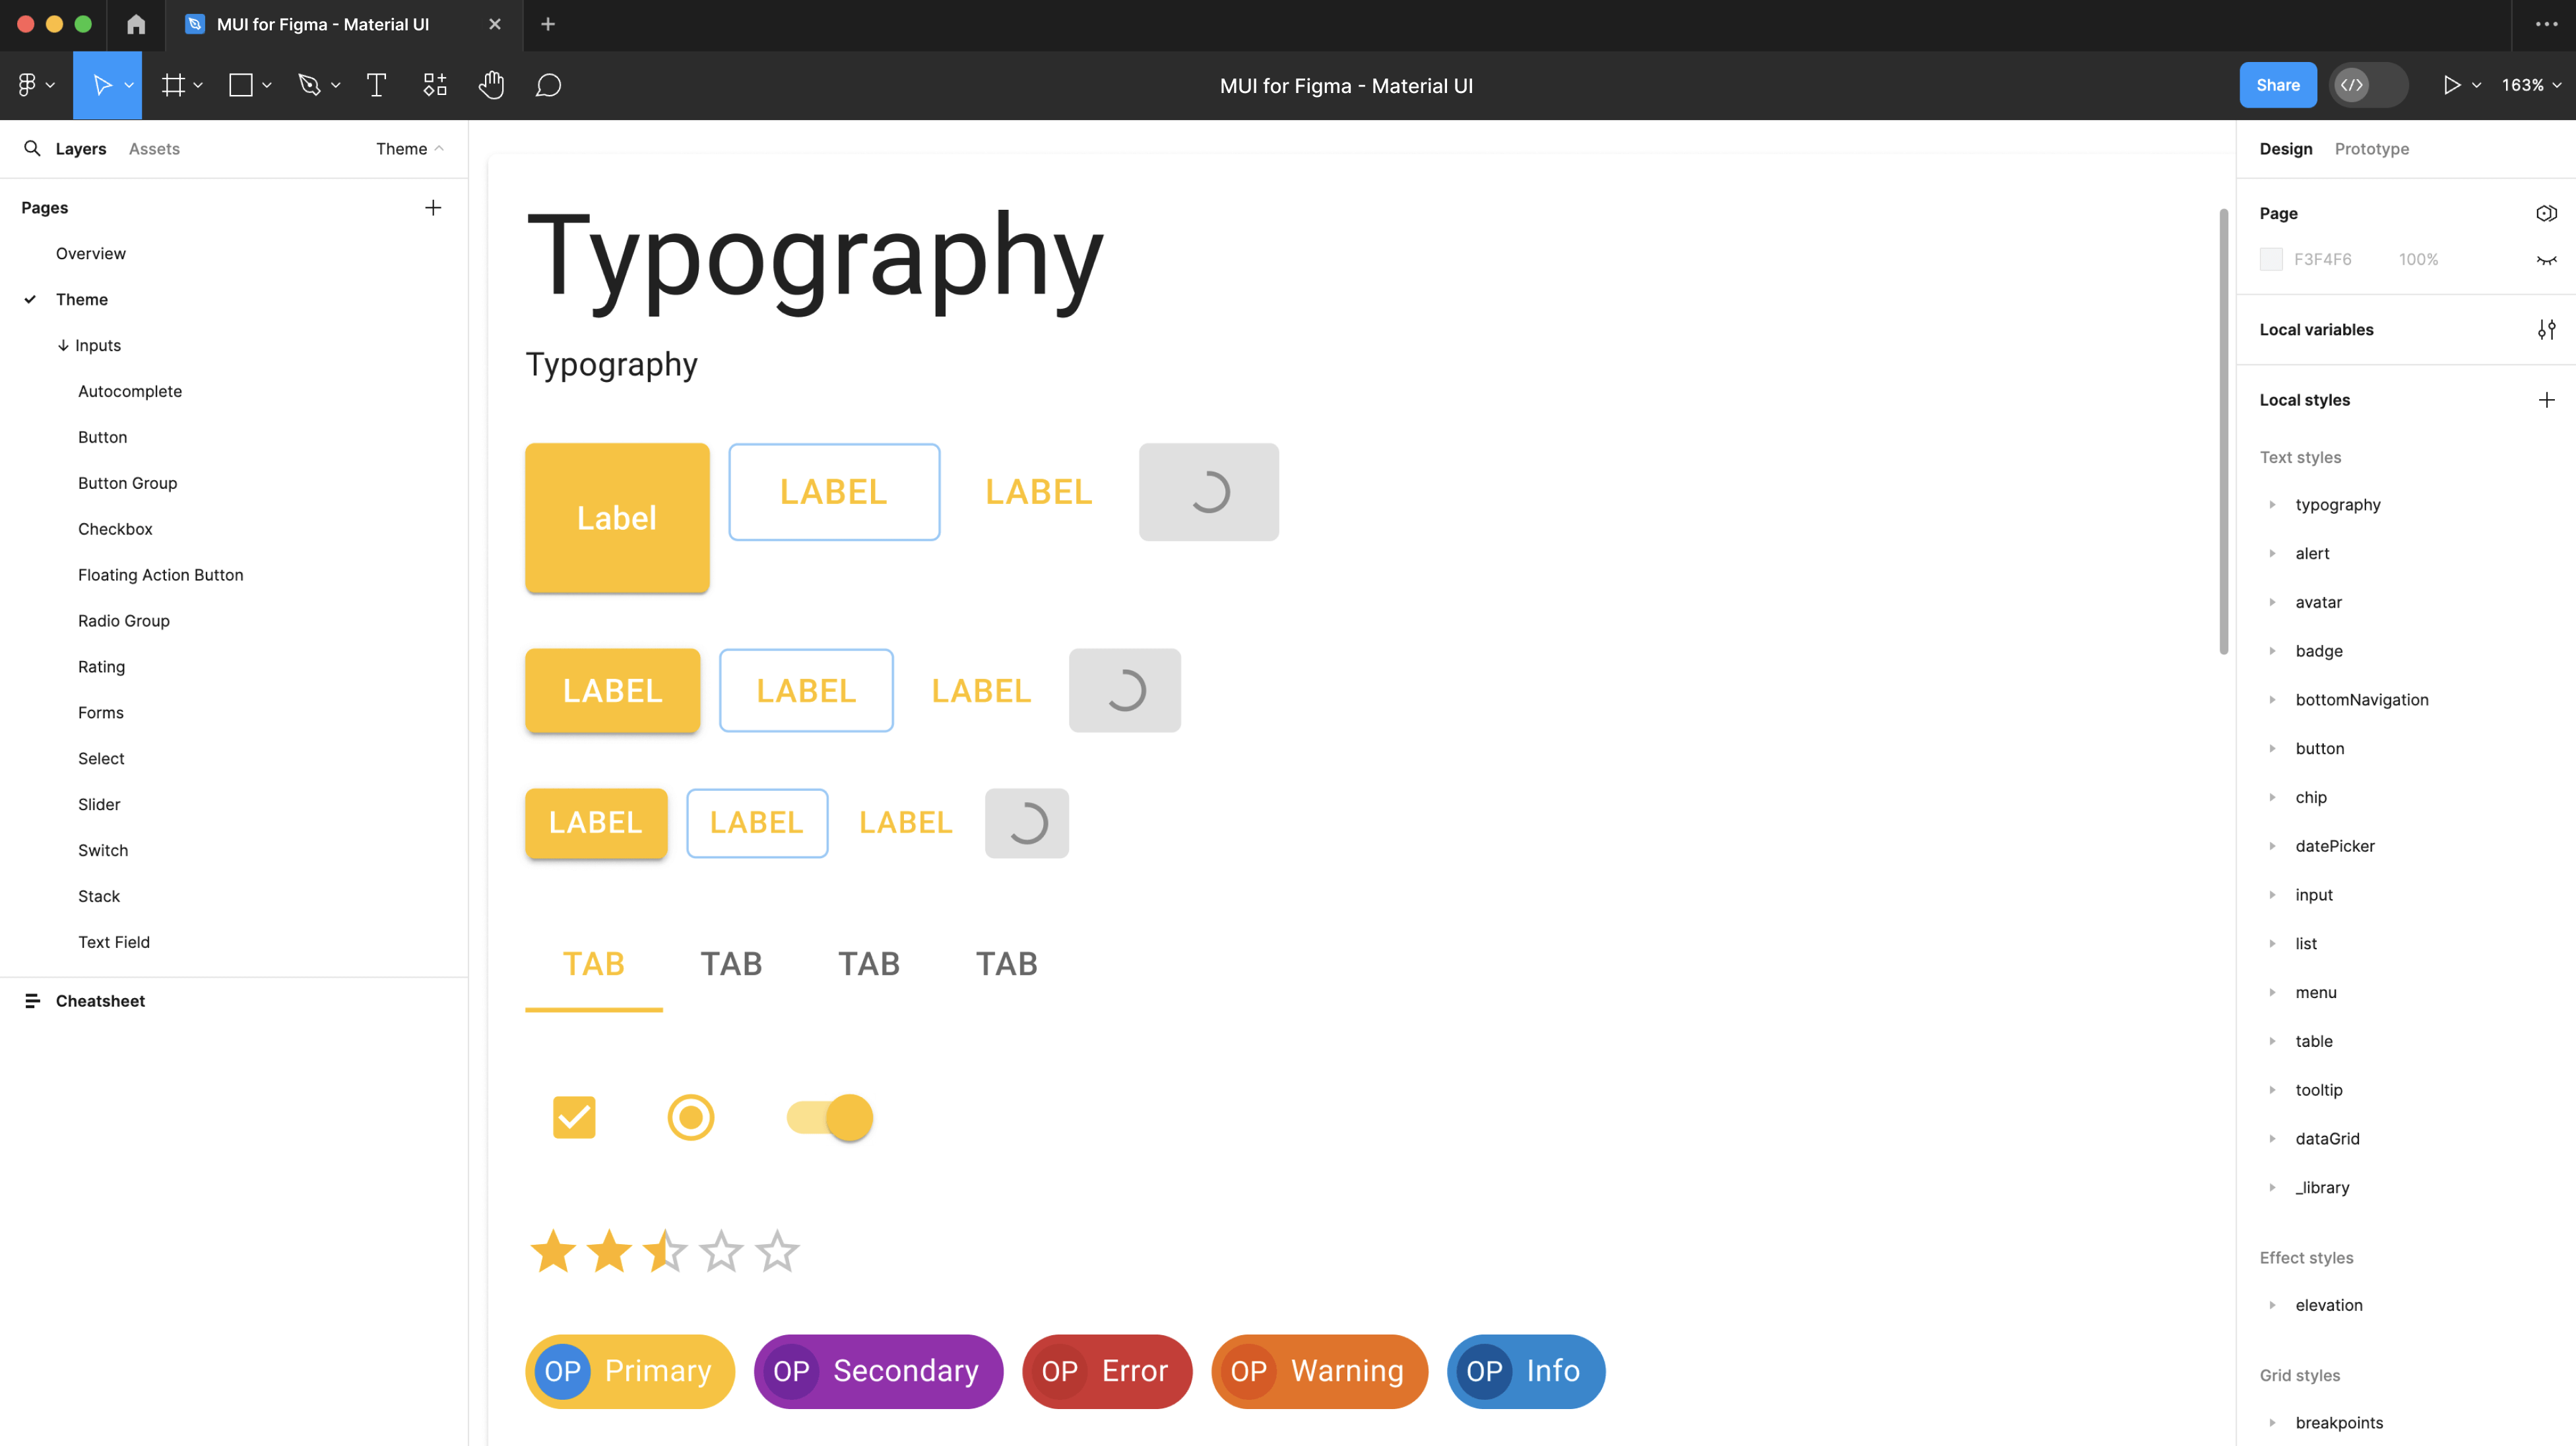Click the search icon in the Layers panel

[x=32, y=148]
